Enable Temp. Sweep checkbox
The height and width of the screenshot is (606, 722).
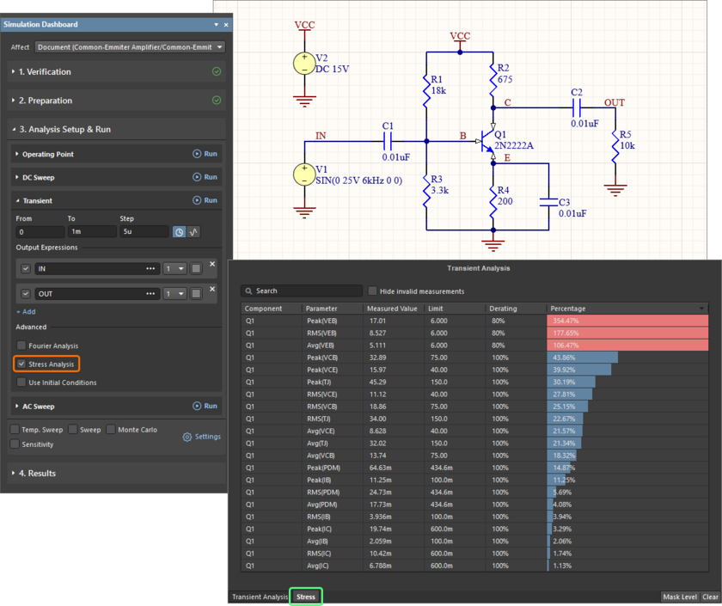tap(15, 429)
